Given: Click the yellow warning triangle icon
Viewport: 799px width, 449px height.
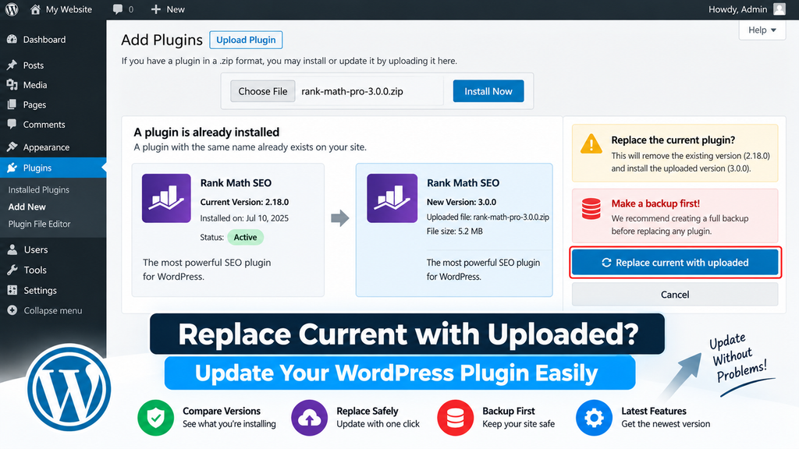Looking at the screenshot, I should click(591, 144).
